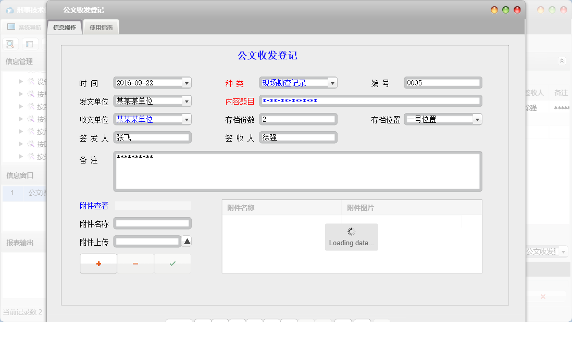
Task: Click the black triangle icon beside 附件上传
Action: coord(187,241)
